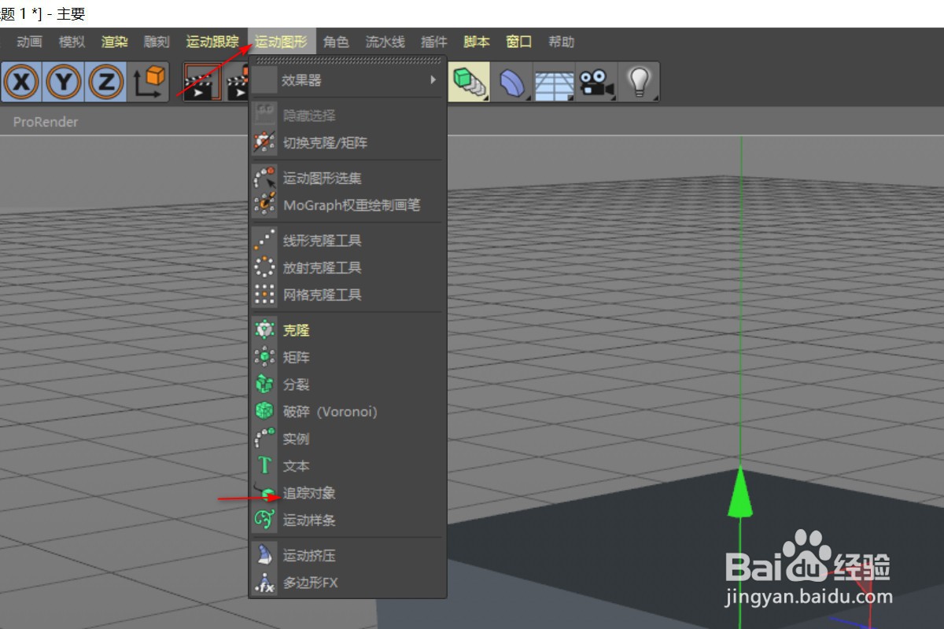Choose MoGraph权重绘制画笔 from the menu

348,204
